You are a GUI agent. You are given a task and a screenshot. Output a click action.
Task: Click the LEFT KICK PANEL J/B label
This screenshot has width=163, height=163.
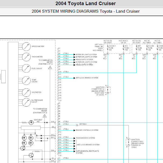click(98, 48)
